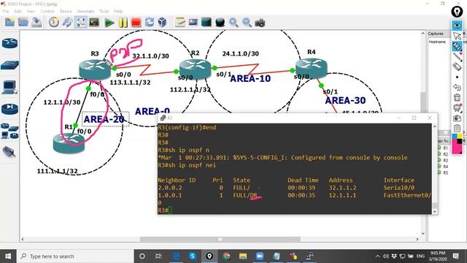Open the Control menu
The width and height of the screenshot is (467, 263).
[x=47, y=11]
